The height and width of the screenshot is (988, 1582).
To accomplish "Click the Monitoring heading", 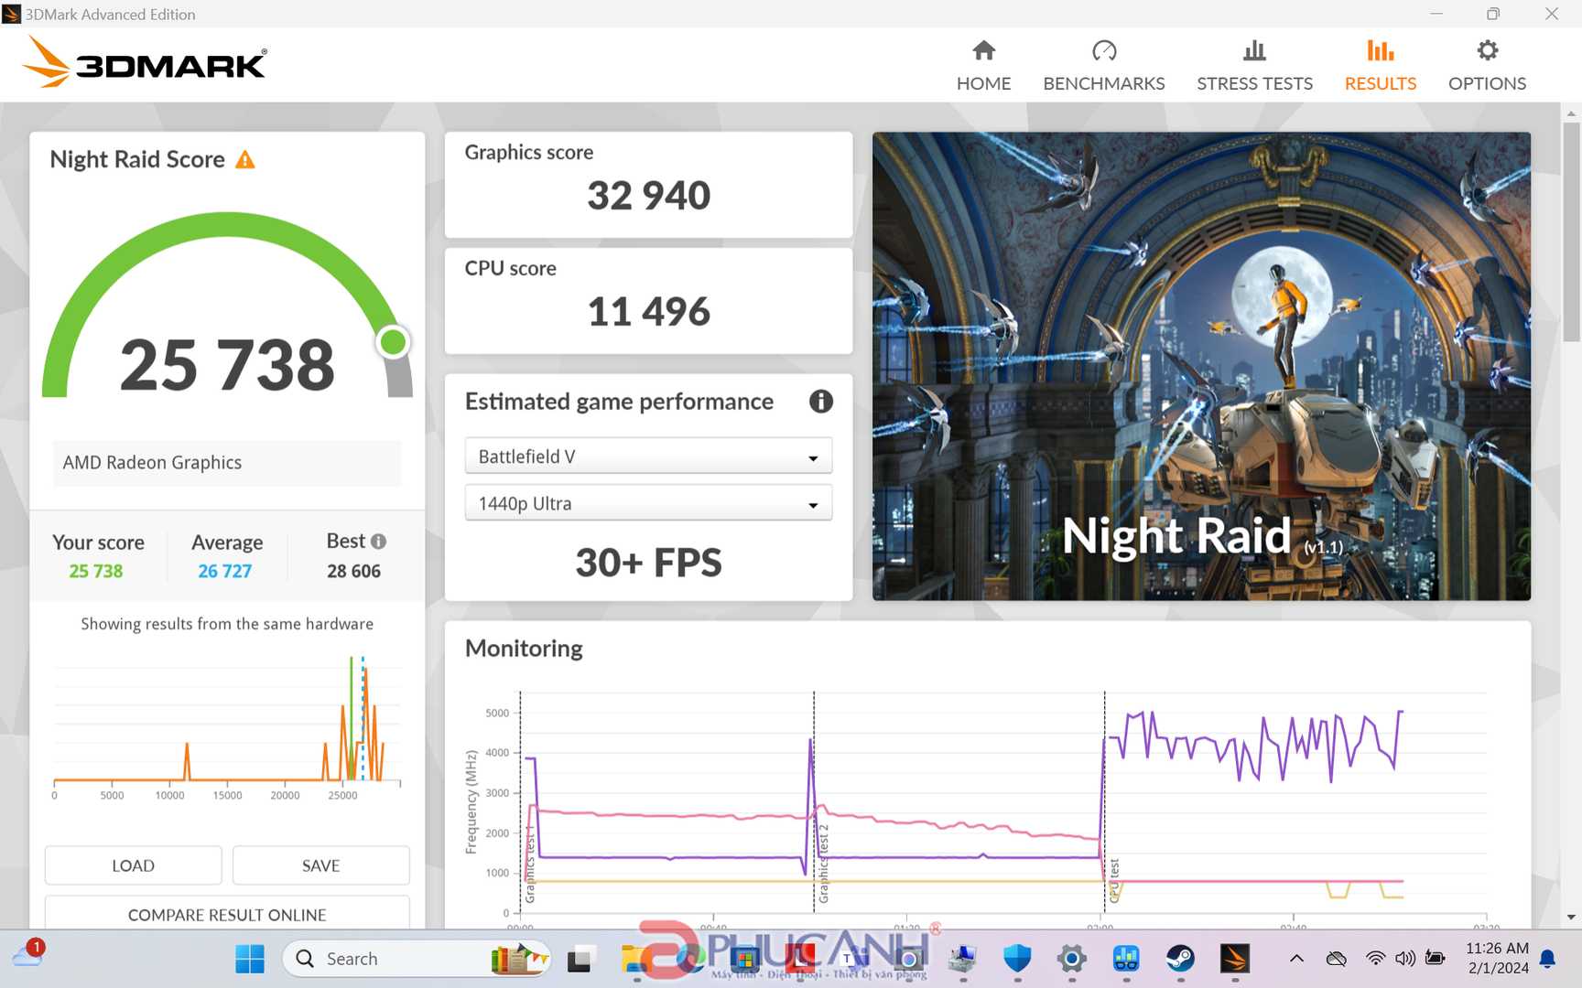I will pyautogui.click(x=524, y=649).
